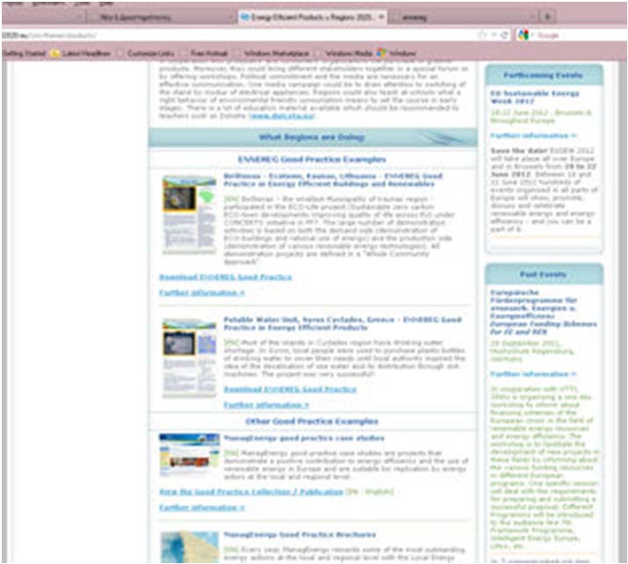Viewport: 628px width, 564px height.
Task: Open EU Sustainable Energy Week 2012 event
Action: point(535,98)
